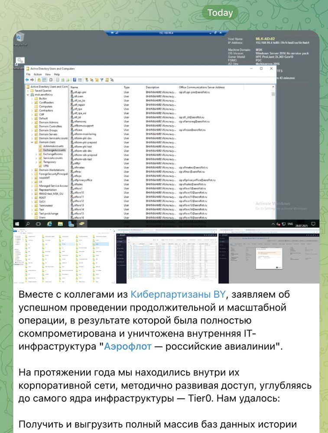Open the folder-listing thumbnail below the main image

pos(64,256)
